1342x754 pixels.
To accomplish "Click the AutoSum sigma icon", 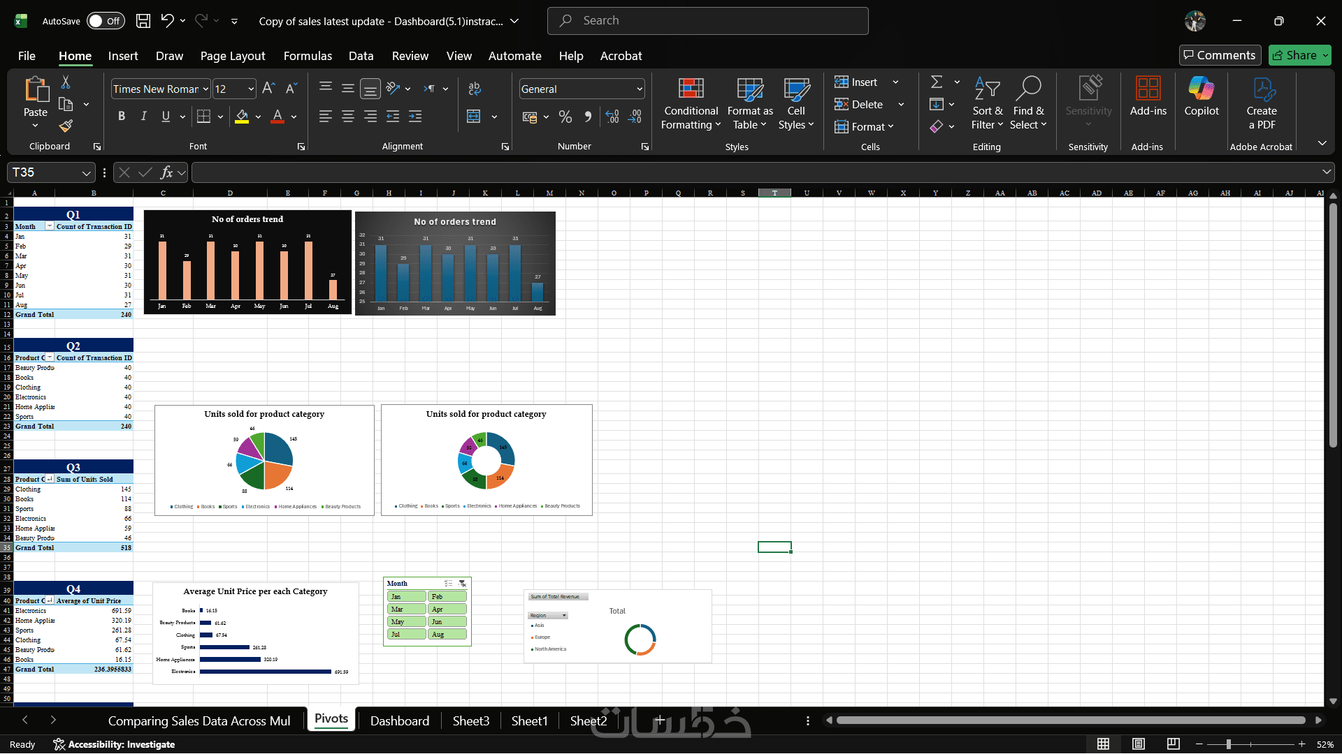I will 937,82.
